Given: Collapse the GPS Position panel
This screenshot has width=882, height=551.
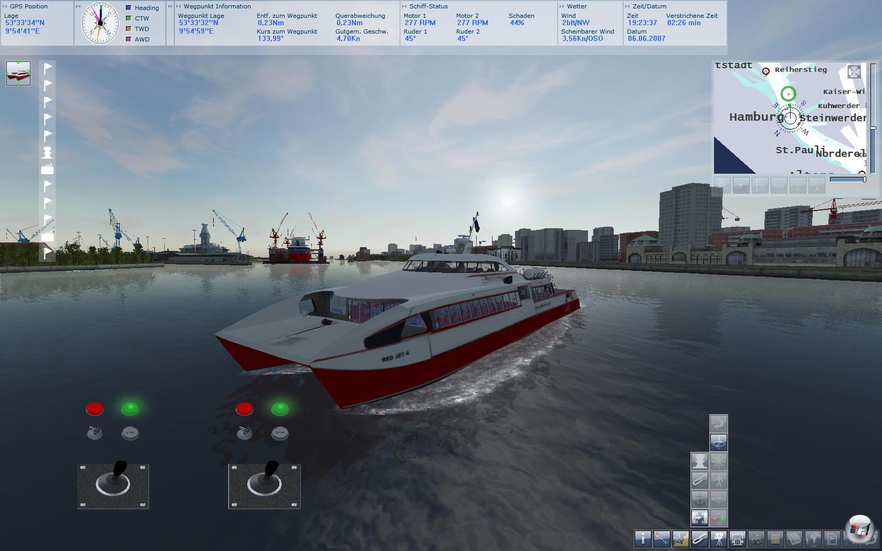Looking at the screenshot, I should point(5,6).
